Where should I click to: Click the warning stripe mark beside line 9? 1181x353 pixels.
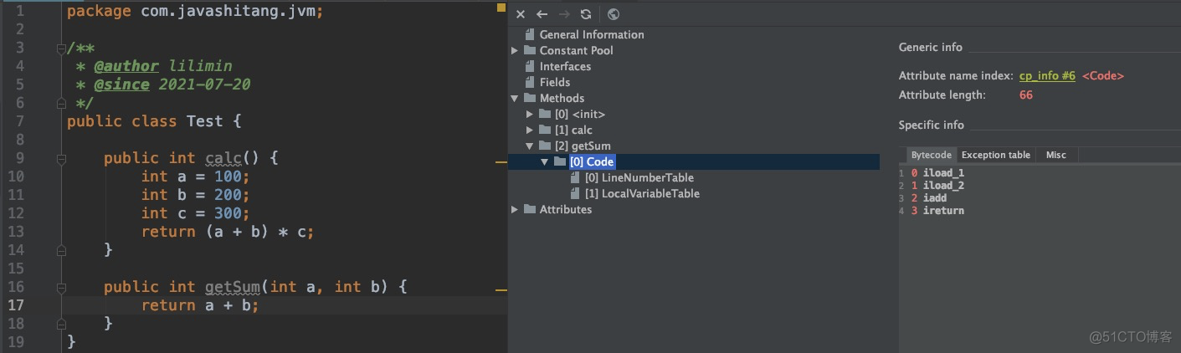(x=502, y=161)
